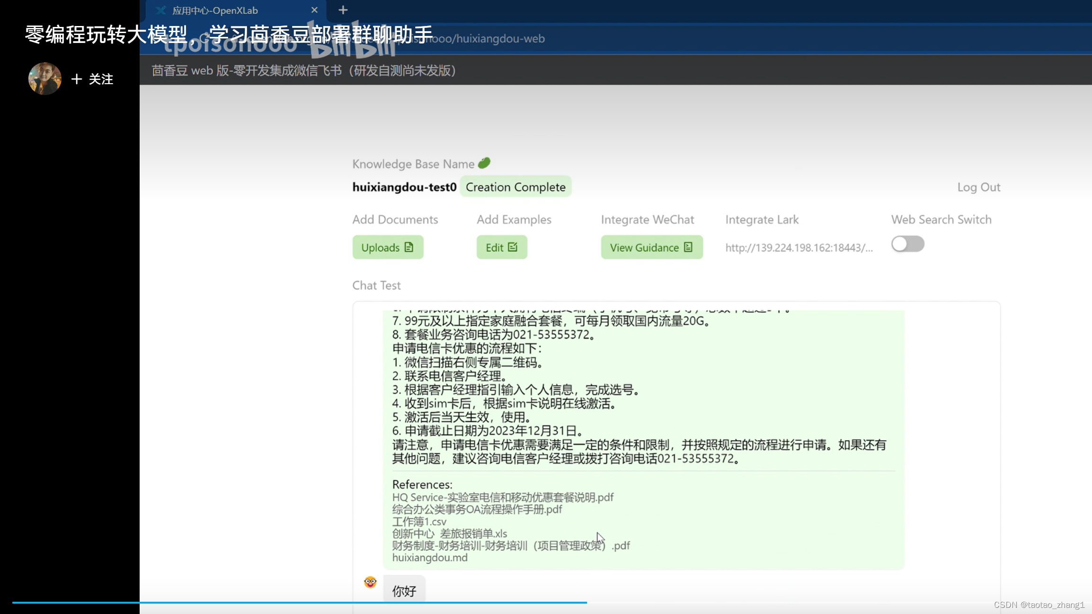Click the OpenXLab favicon in browser tab

point(161,10)
